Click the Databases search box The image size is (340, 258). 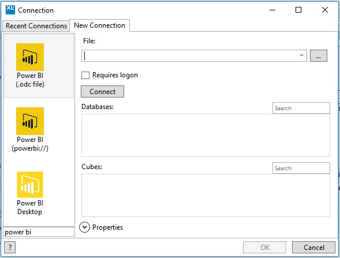pos(301,108)
